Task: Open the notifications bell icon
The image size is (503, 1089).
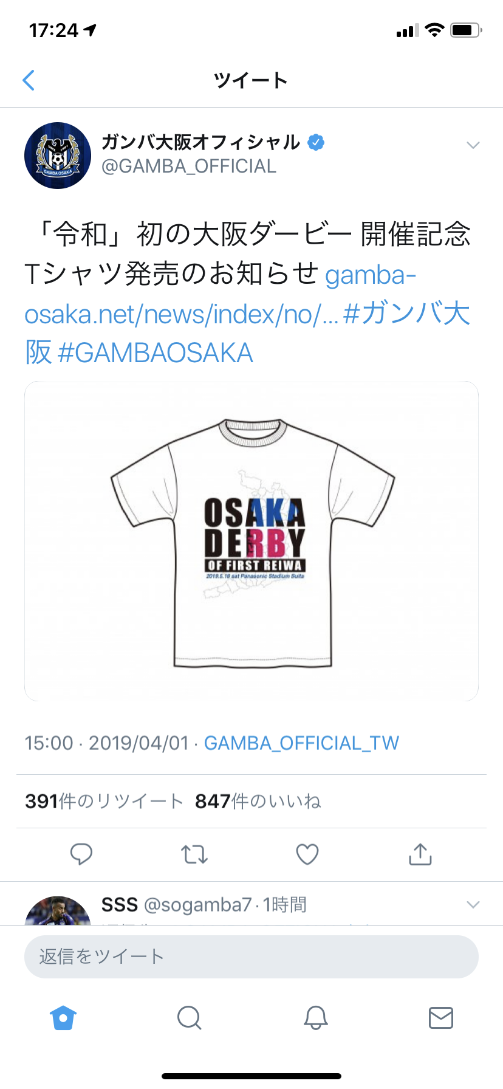Action: coord(315,1017)
